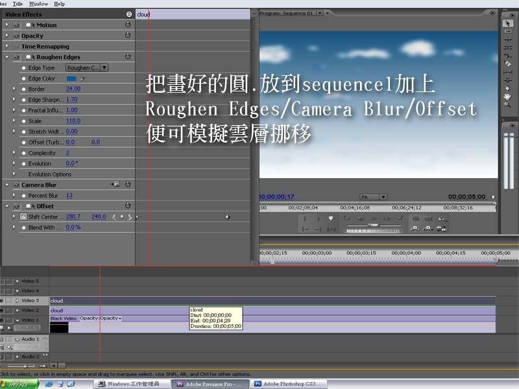This screenshot has height=389, width=519.
Task: Select the Hand tool in tools panel
Action: click(x=508, y=96)
